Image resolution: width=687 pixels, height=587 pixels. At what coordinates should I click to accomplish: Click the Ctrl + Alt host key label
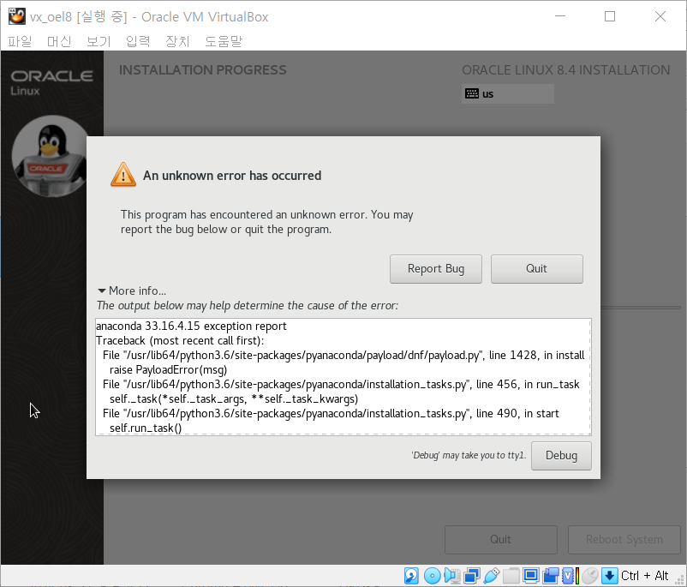[644, 576]
